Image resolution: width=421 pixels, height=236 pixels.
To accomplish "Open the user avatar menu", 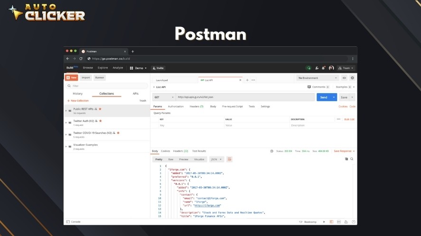I will pyautogui.click(x=331, y=68).
